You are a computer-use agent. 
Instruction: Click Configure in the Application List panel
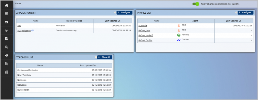[124, 13]
